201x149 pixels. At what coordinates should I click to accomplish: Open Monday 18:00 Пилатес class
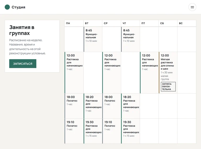coord(74,106)
